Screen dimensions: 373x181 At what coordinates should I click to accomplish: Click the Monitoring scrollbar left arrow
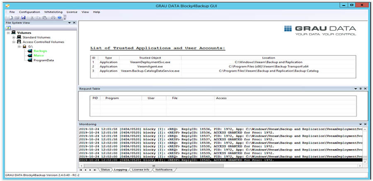81,166
